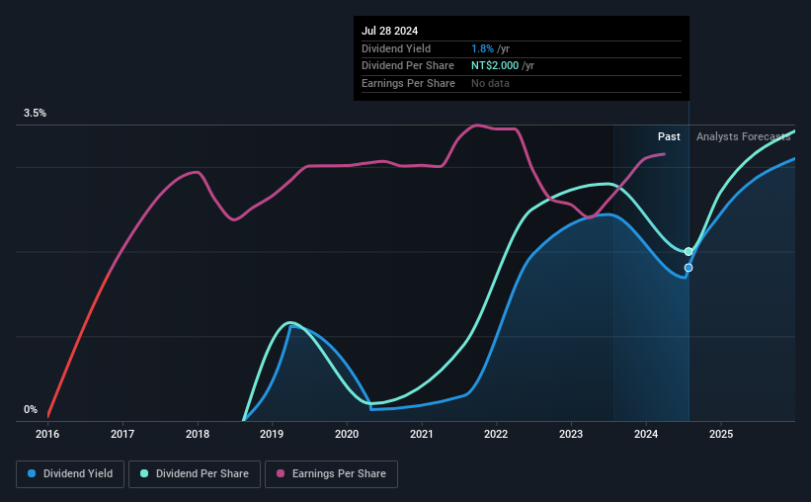The height and width of the screenshot is (502, 811).
Task: Click the 2020 x-axis label
Action: (x=347, y=434)
